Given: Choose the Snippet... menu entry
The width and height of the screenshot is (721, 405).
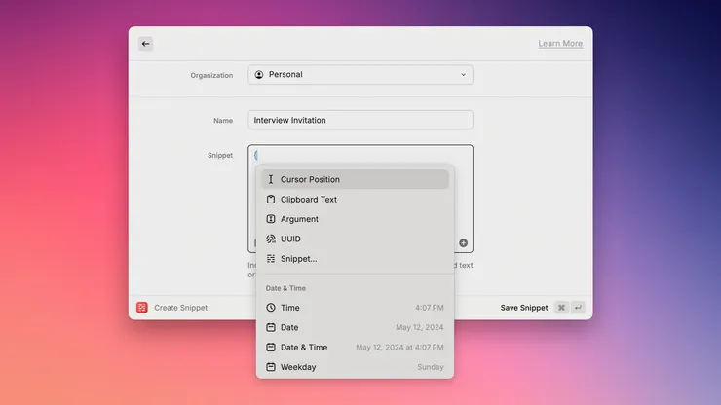Looking at the screenshot, I should coord(355,258).
